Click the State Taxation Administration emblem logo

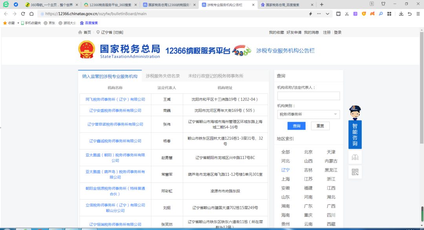click(86, 49)
